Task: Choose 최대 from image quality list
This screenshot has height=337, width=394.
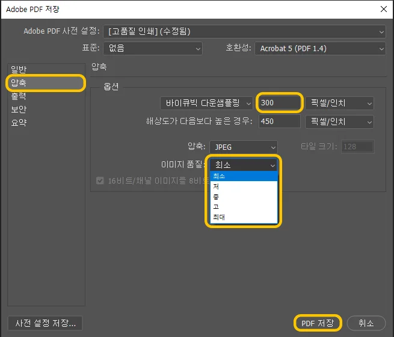Action: click(244, 217)
